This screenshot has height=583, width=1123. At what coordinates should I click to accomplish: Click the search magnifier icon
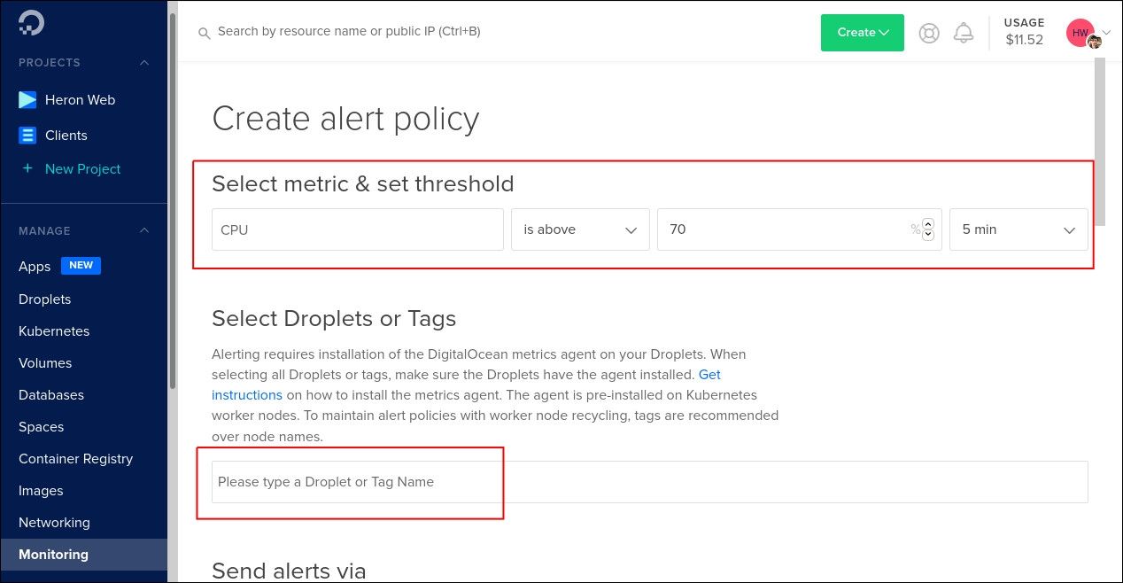pyautogui.click(x=204, y=33)
